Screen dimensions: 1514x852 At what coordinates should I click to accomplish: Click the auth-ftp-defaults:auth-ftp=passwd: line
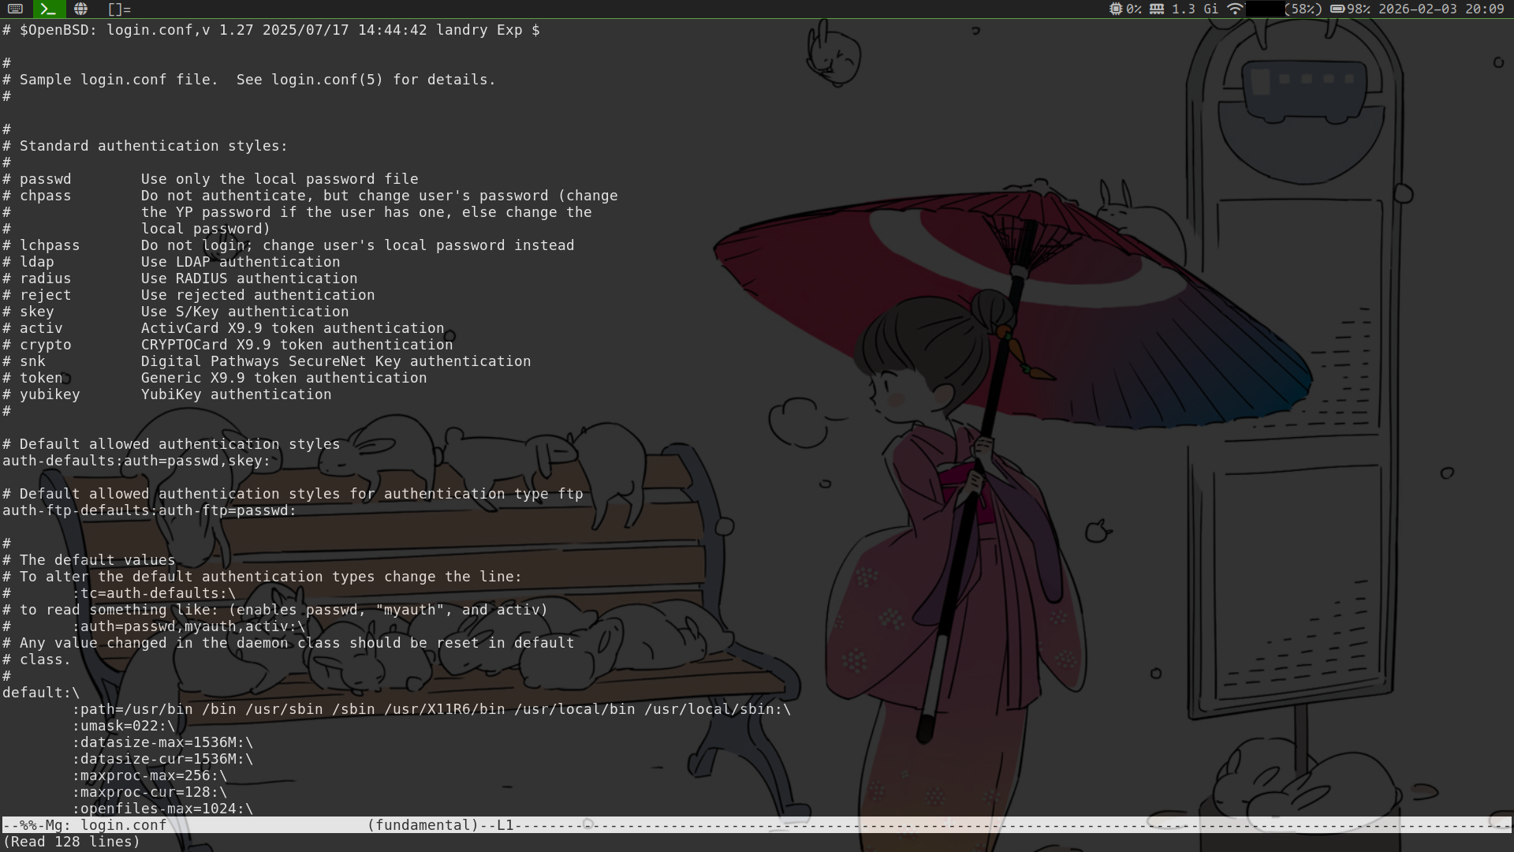click(149, 510)
